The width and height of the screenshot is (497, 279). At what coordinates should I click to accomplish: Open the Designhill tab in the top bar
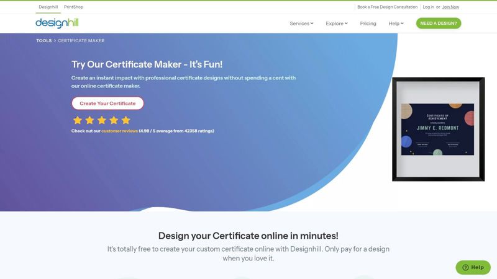tap(48, 7)
